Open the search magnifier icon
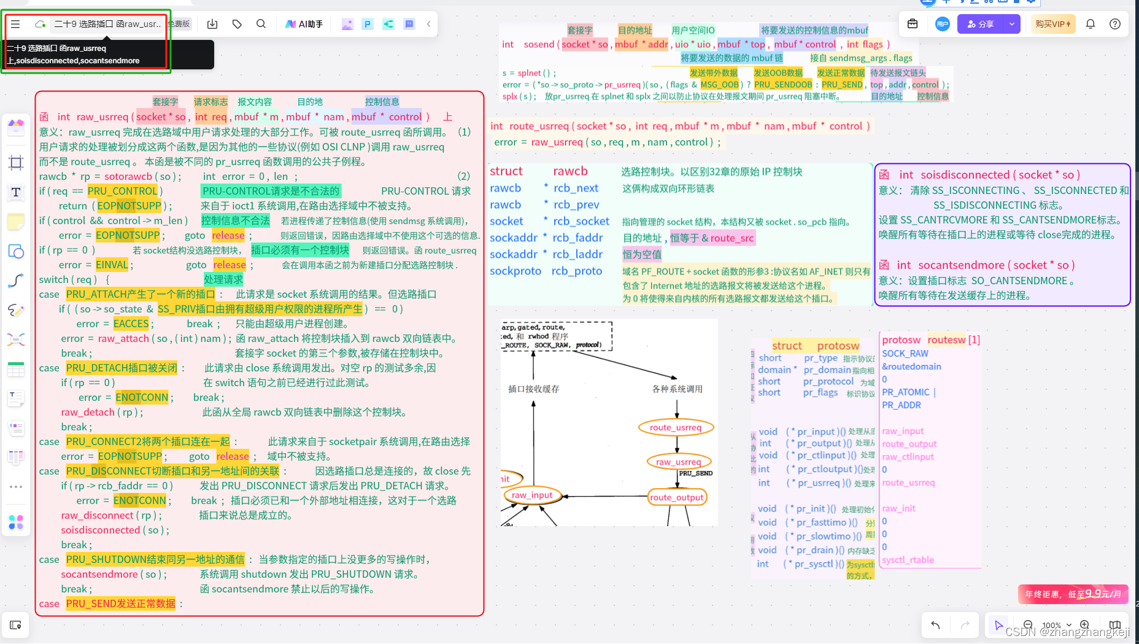Image resolution: width=1139 pixels, height=644 pixels. [x=261, y=24]
